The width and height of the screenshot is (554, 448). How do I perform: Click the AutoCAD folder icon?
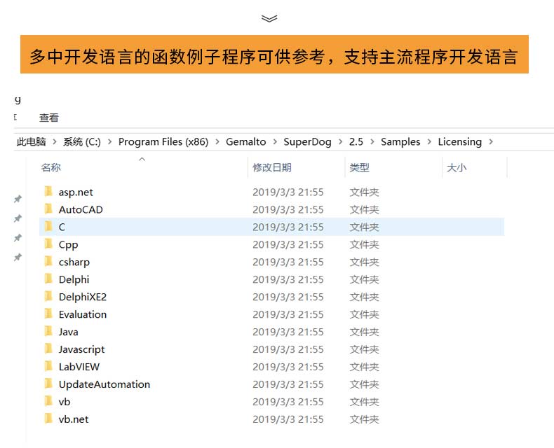[48, 209]
